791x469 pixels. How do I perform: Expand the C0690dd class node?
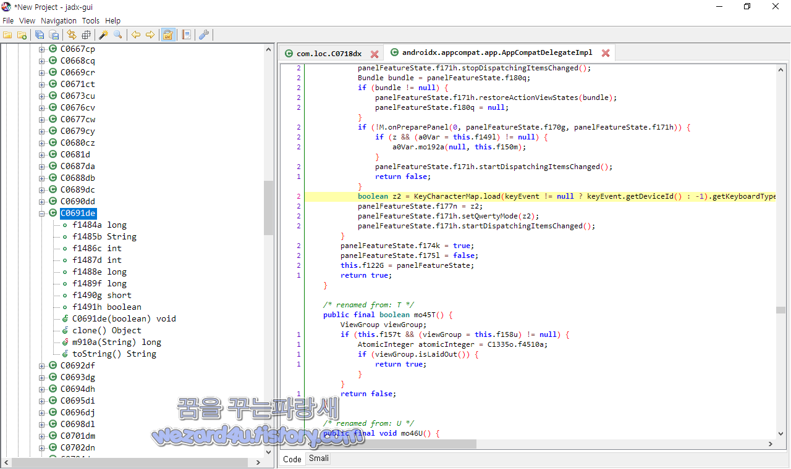42,202
